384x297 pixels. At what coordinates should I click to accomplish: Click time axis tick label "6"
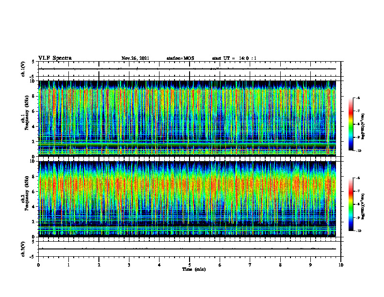220,265
